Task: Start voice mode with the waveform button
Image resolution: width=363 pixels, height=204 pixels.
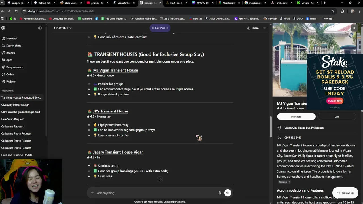Action: coord(227,193)
